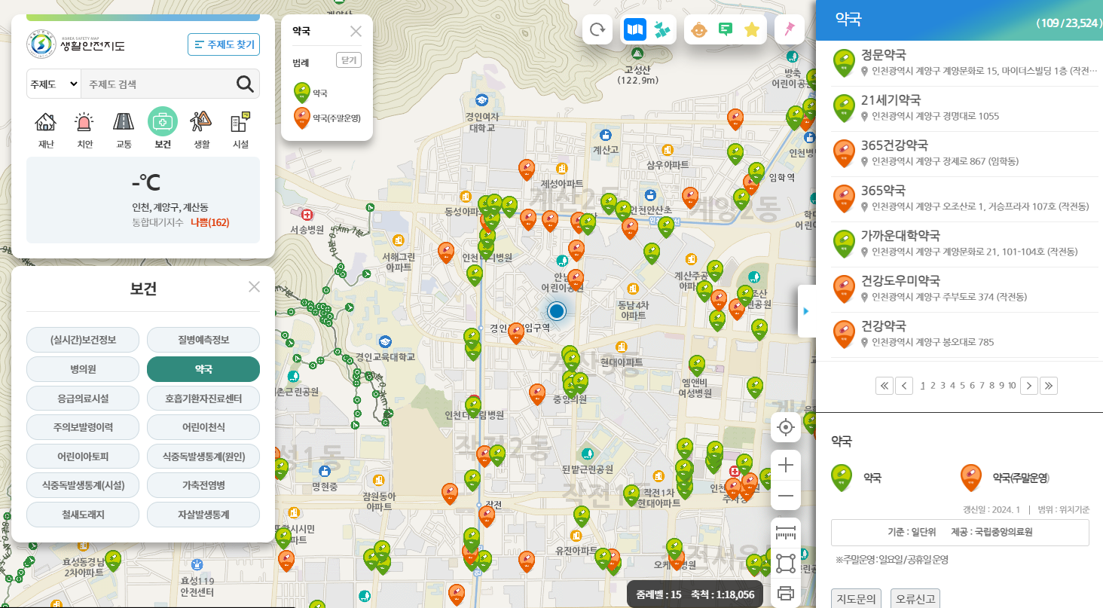
Task: Toggle the 어린이천식 layer
Action: [203, 427]
